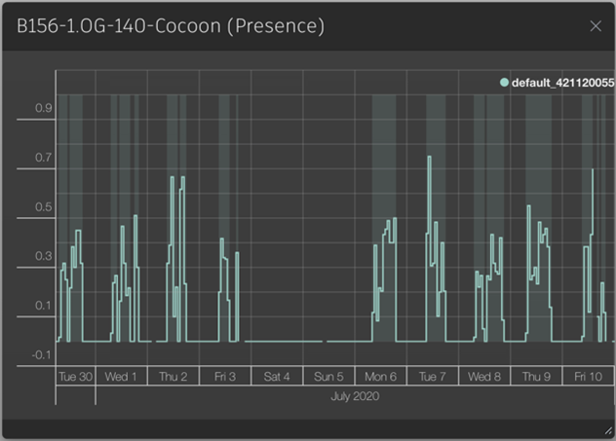Click the -0.1 y-axis tick label
Image resolution: width=616 pixels, height=441 pixels.
pyautogui.click(x=41, y=355)
